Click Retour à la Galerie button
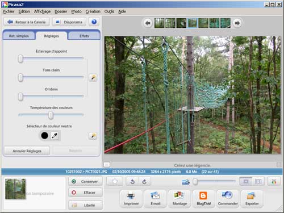This screenshot has width=284, height=213. pos(27,22)
